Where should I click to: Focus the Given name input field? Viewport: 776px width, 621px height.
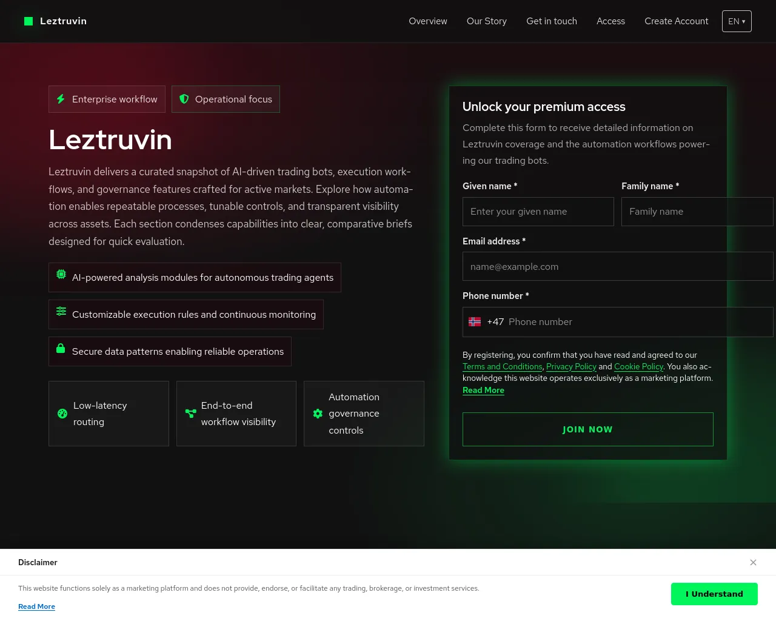tap(538, 212)
